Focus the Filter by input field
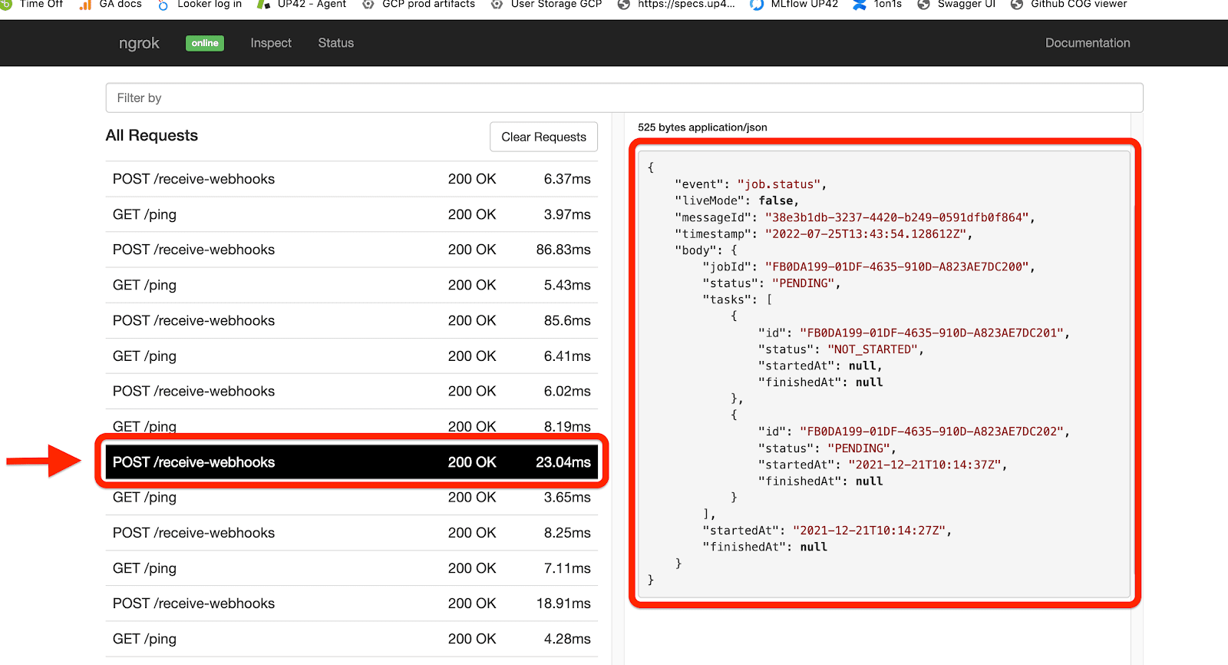The width and height of the screenshot is (1228, 665). click(624, 98)
